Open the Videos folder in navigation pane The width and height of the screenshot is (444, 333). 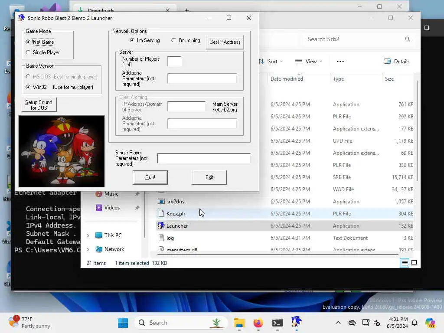coord(112,208)
